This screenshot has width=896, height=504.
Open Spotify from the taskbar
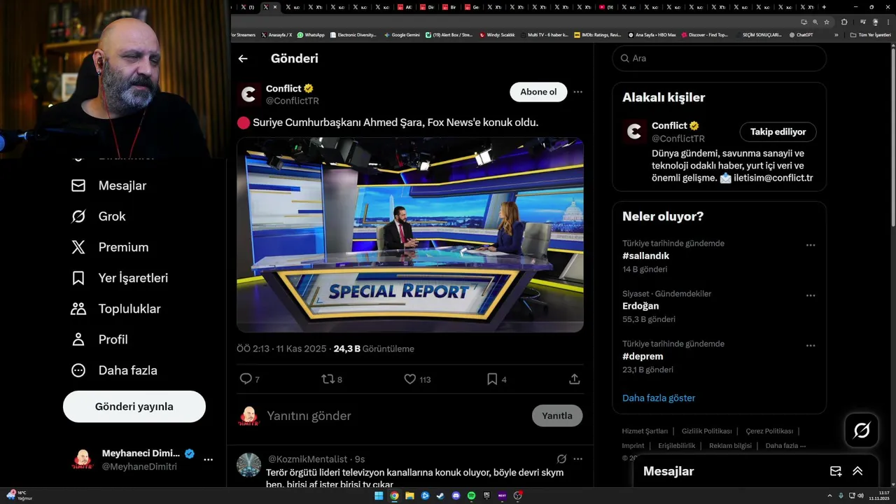click(x=471, y=496)
